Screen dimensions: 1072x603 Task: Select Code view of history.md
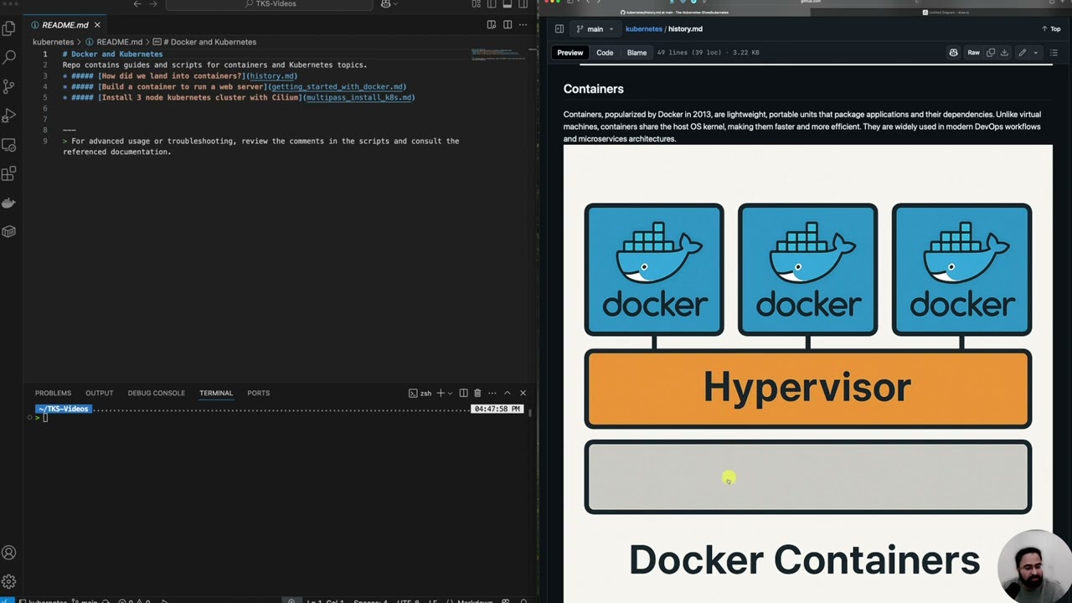coord(605,53)
